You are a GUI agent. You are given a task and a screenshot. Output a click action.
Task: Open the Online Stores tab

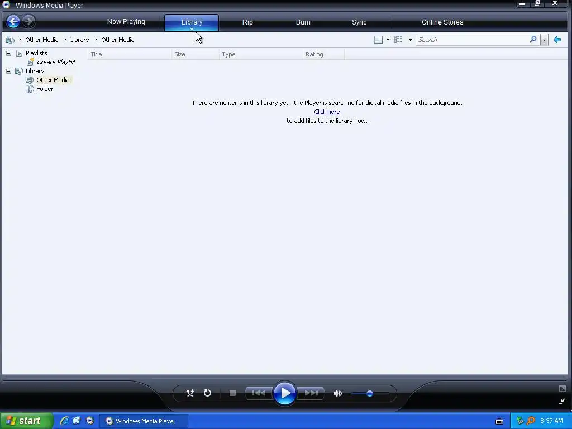point(442,22)
